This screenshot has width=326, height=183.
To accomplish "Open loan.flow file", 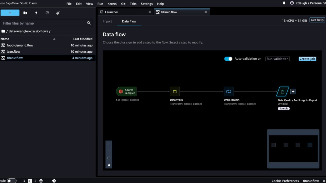I will [48, 52].
